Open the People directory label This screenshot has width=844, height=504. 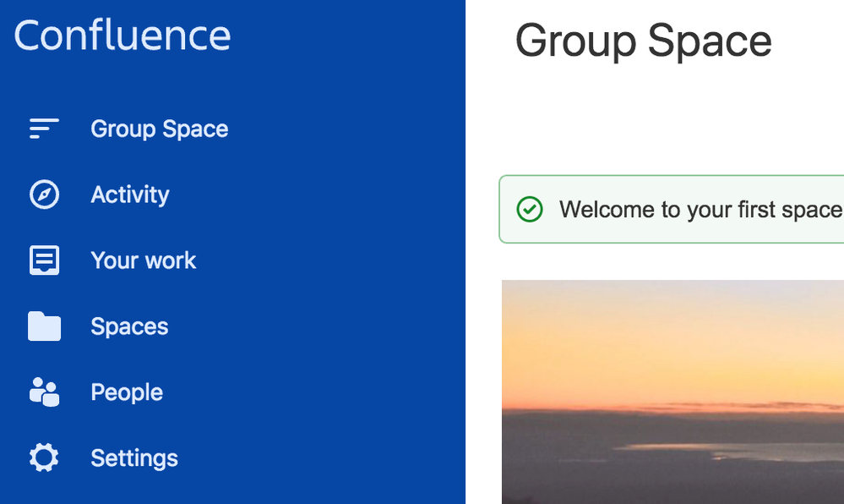pos(127,392)
